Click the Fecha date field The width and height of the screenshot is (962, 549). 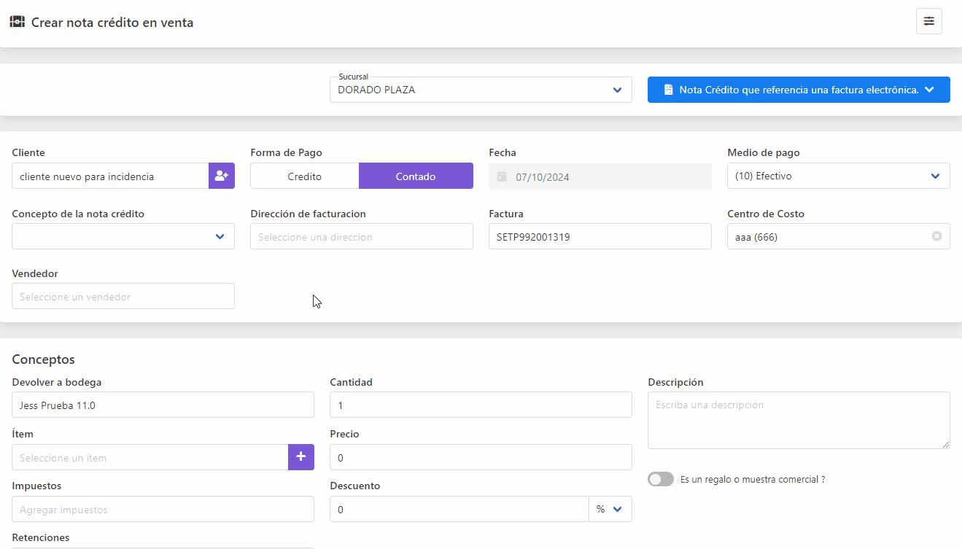600,176
